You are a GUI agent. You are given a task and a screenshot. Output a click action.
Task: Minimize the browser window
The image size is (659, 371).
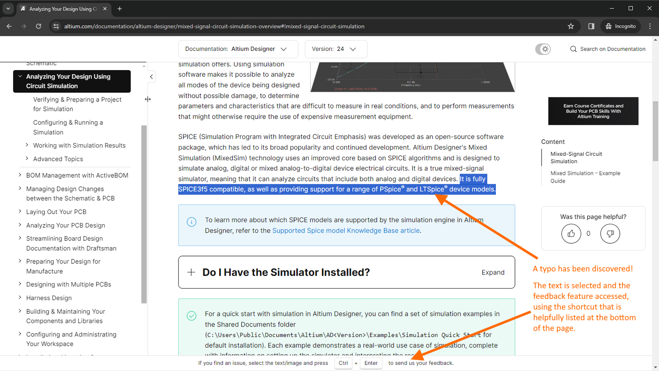click(612, 8)
